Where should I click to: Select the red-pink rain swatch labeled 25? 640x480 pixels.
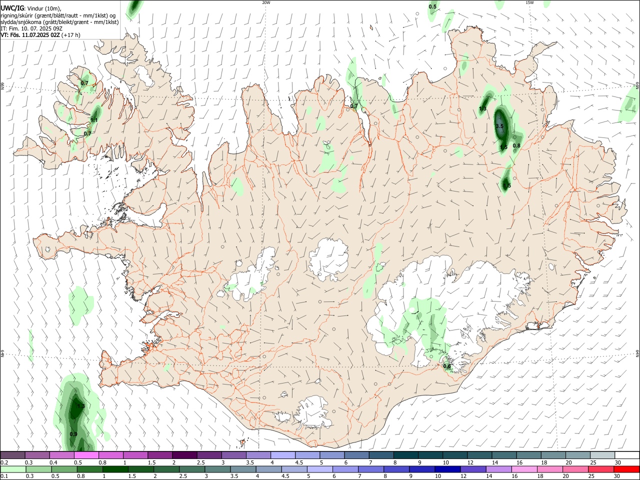600,468
